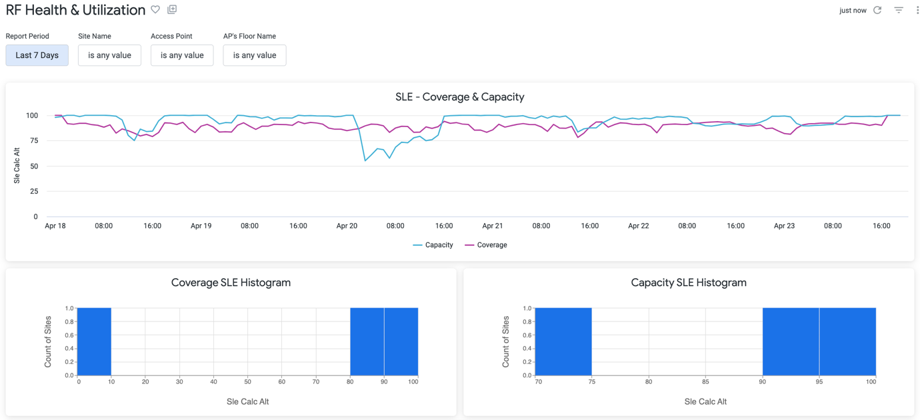Select the 90–95 bar in Capacity histogram

tap(791, 341)
